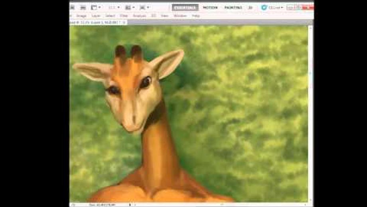Open the zoom level dropdown
Image resolution: width=367 pixels, height=207 pixels.
(114, 8)
